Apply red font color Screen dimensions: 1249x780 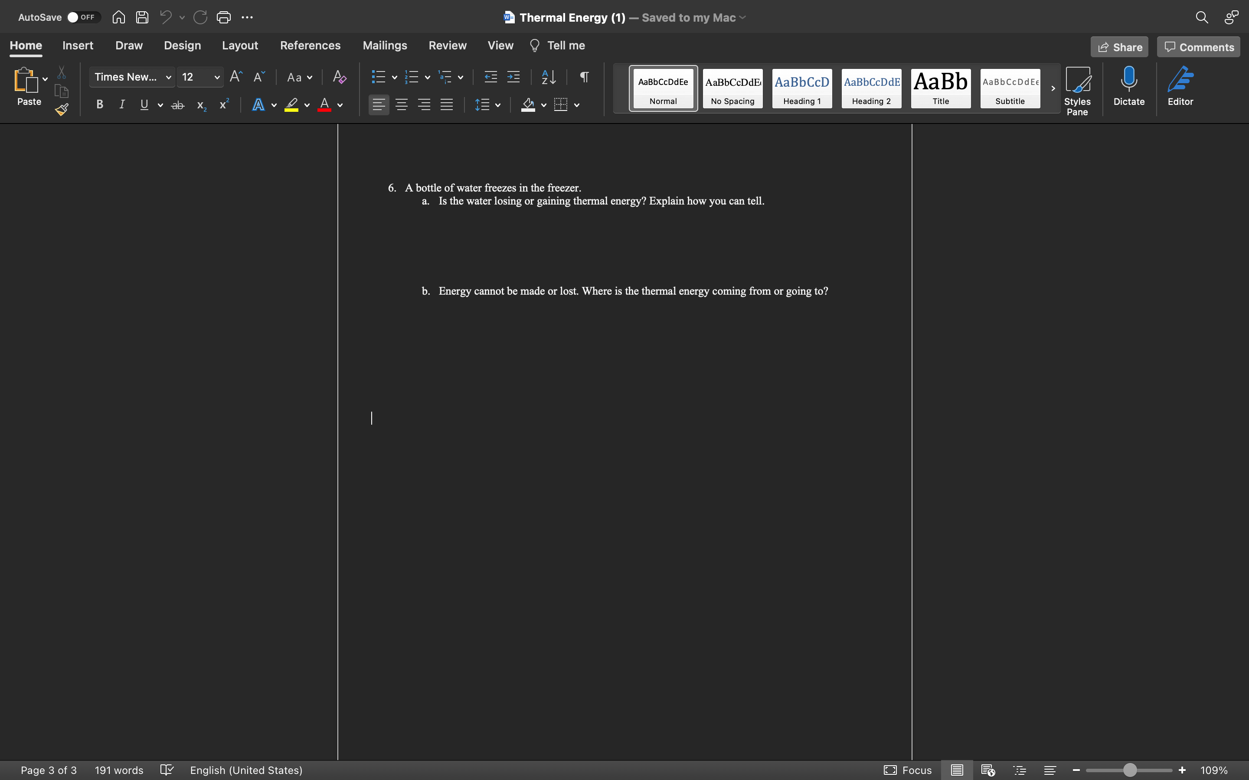click(x=324, y=105)
